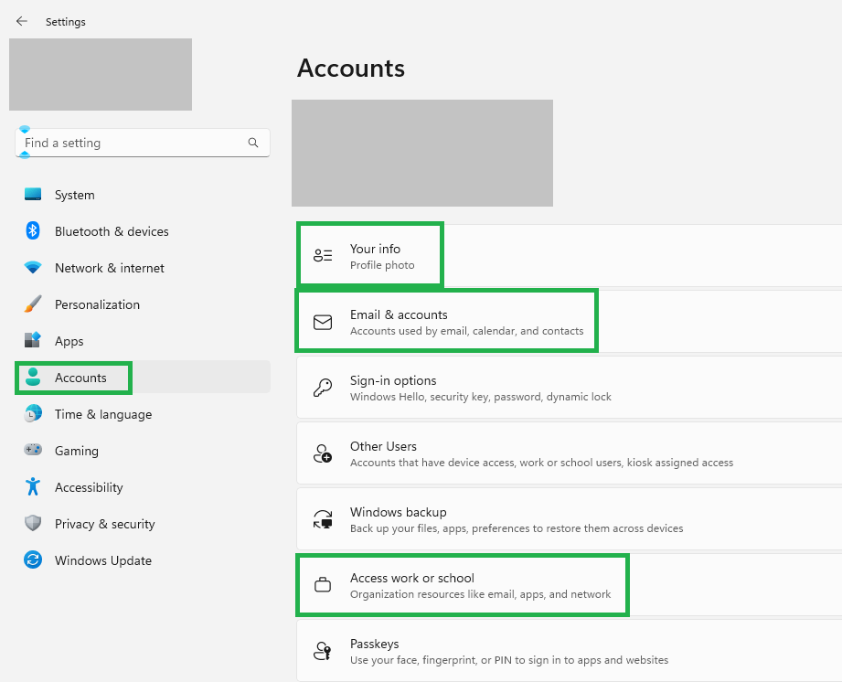The image size is (842, 682).
Task: Click the Accessibility figure icon
Action: click(33, 486)
